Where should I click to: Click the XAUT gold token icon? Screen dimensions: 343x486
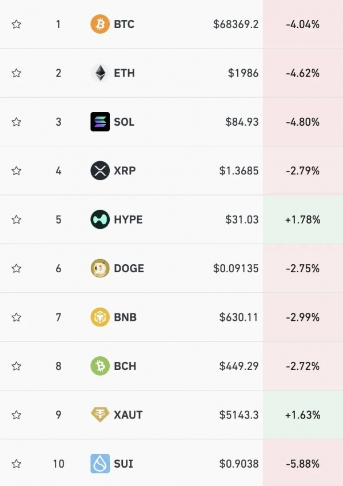tap(100, 415)
